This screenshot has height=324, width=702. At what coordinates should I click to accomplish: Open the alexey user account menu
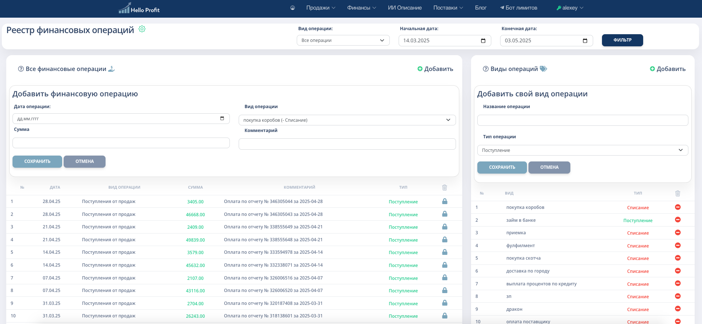tap(570, 8)
